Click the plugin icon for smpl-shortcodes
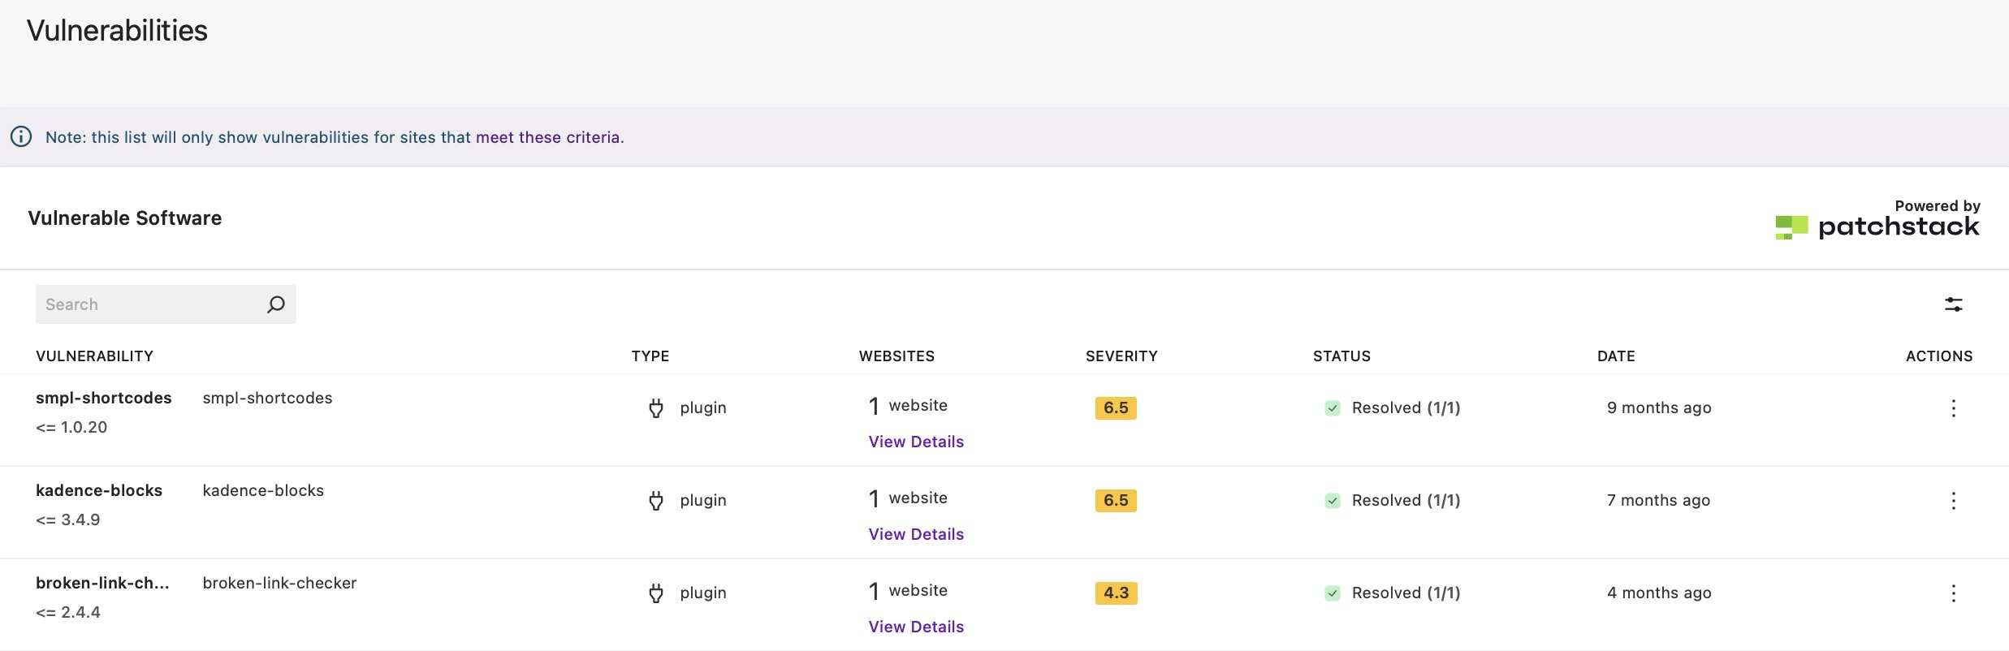Screen dimensions: 2009x651 (656, 408)
